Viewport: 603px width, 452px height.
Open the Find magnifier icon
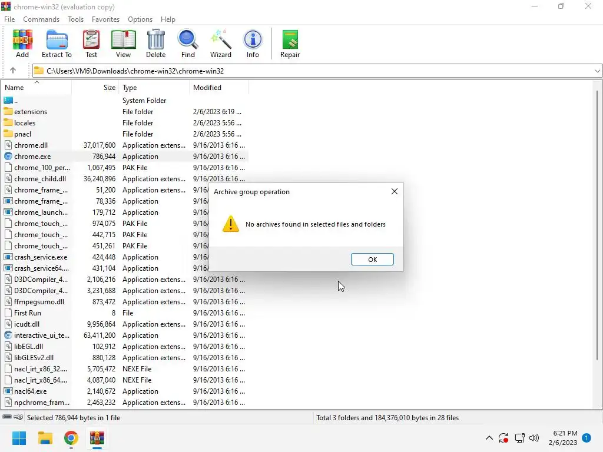click(188, 44)
